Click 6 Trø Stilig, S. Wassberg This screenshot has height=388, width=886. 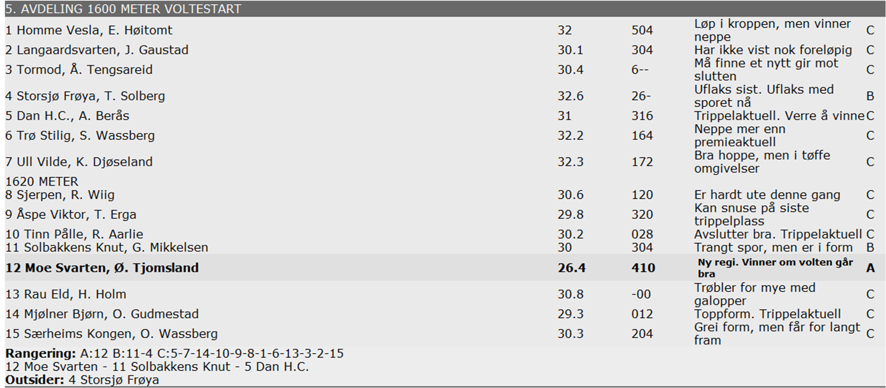tap(80, 135)
